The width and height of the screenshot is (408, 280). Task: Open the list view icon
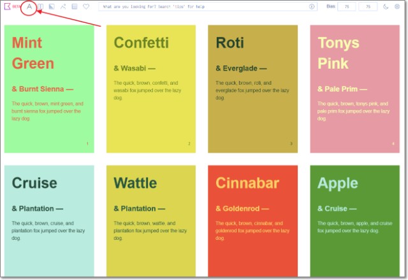click(75, 6)
